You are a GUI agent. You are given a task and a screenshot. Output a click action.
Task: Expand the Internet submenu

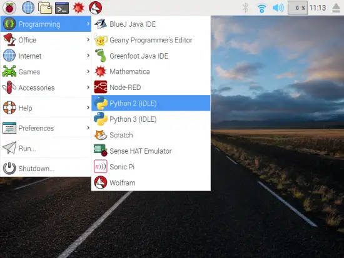click(x=46, y=56)
